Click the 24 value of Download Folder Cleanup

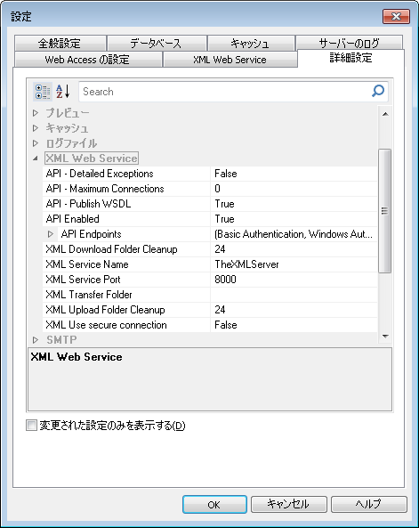pos(294,249)
